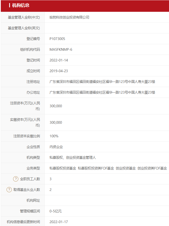Click 注册资本 value 300,000

click(x=56, y=106)
